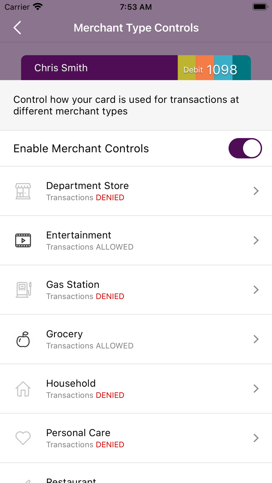Open Entertainment transaction settings
Viewport: 272px width, 483px height.
[256, 240]
